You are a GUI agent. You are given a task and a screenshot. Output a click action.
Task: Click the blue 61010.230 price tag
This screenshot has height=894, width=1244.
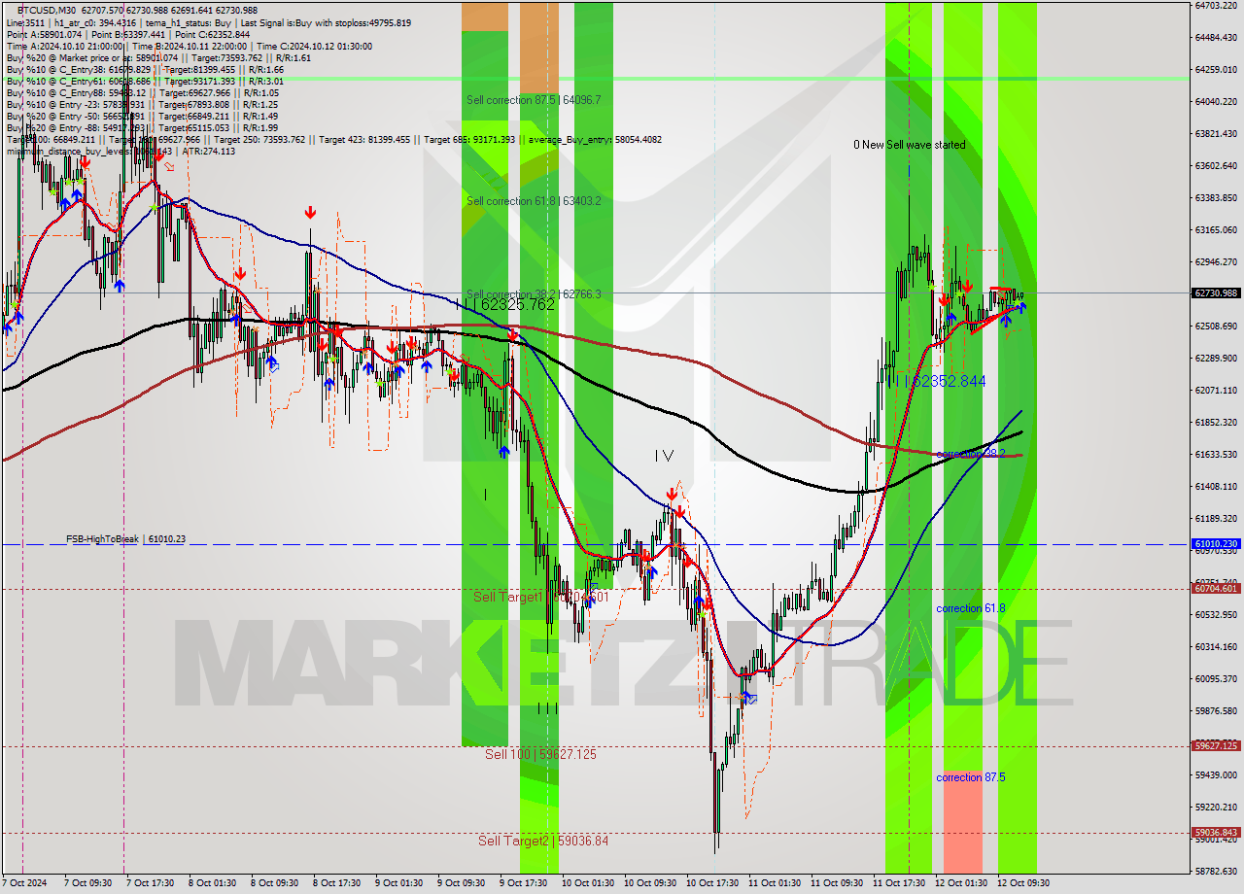(x=1215, y=544)
